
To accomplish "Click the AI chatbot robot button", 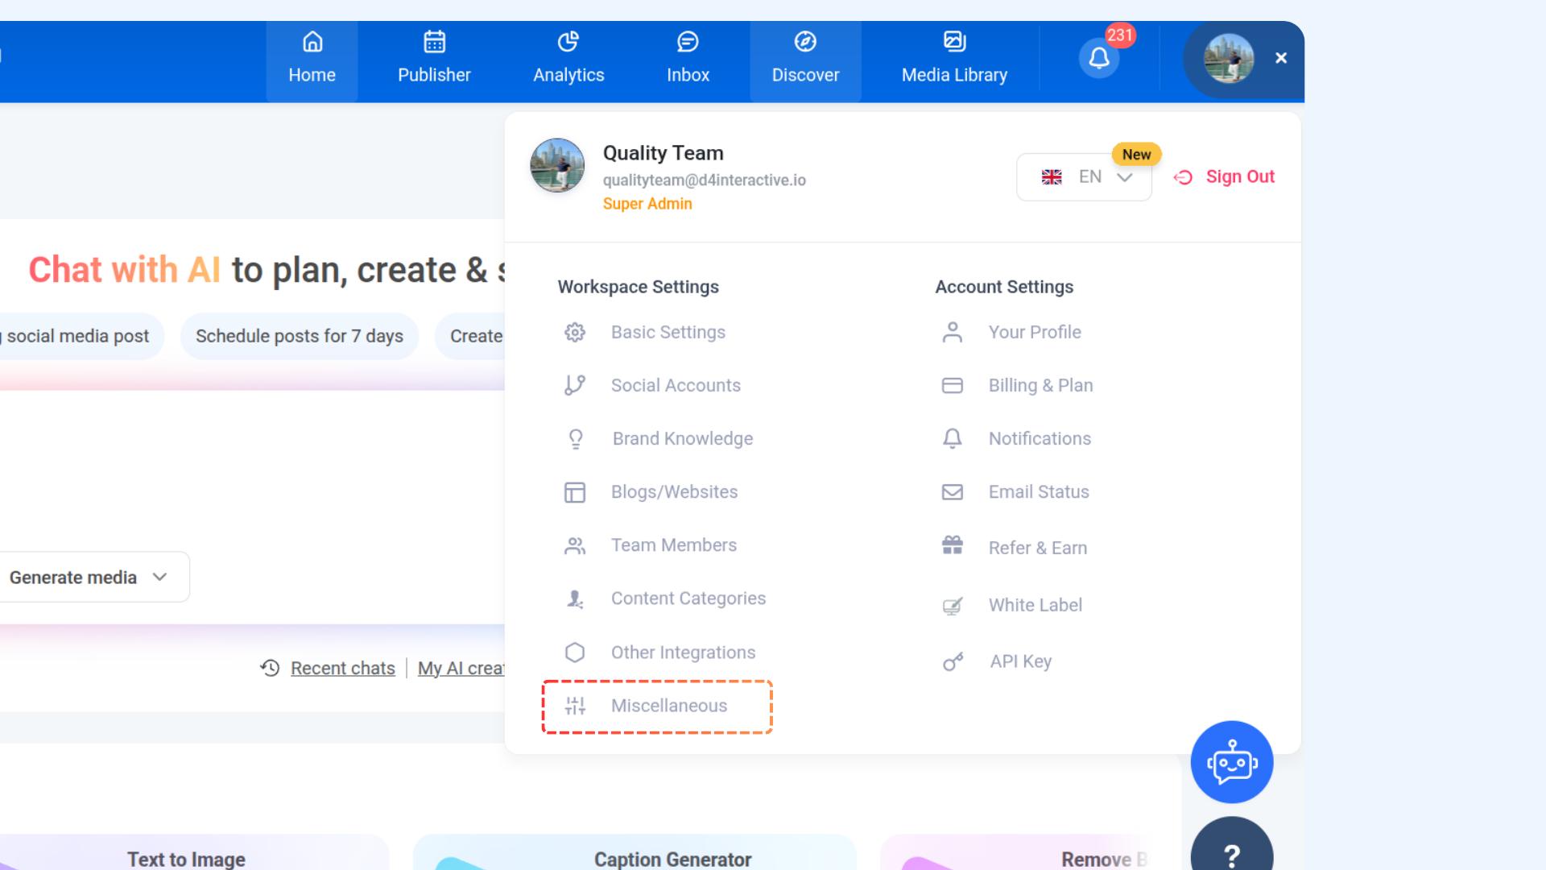I will 1231,762.
